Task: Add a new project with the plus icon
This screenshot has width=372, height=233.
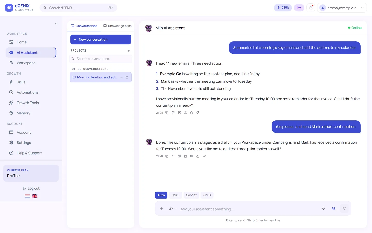Action: point(129,51)
